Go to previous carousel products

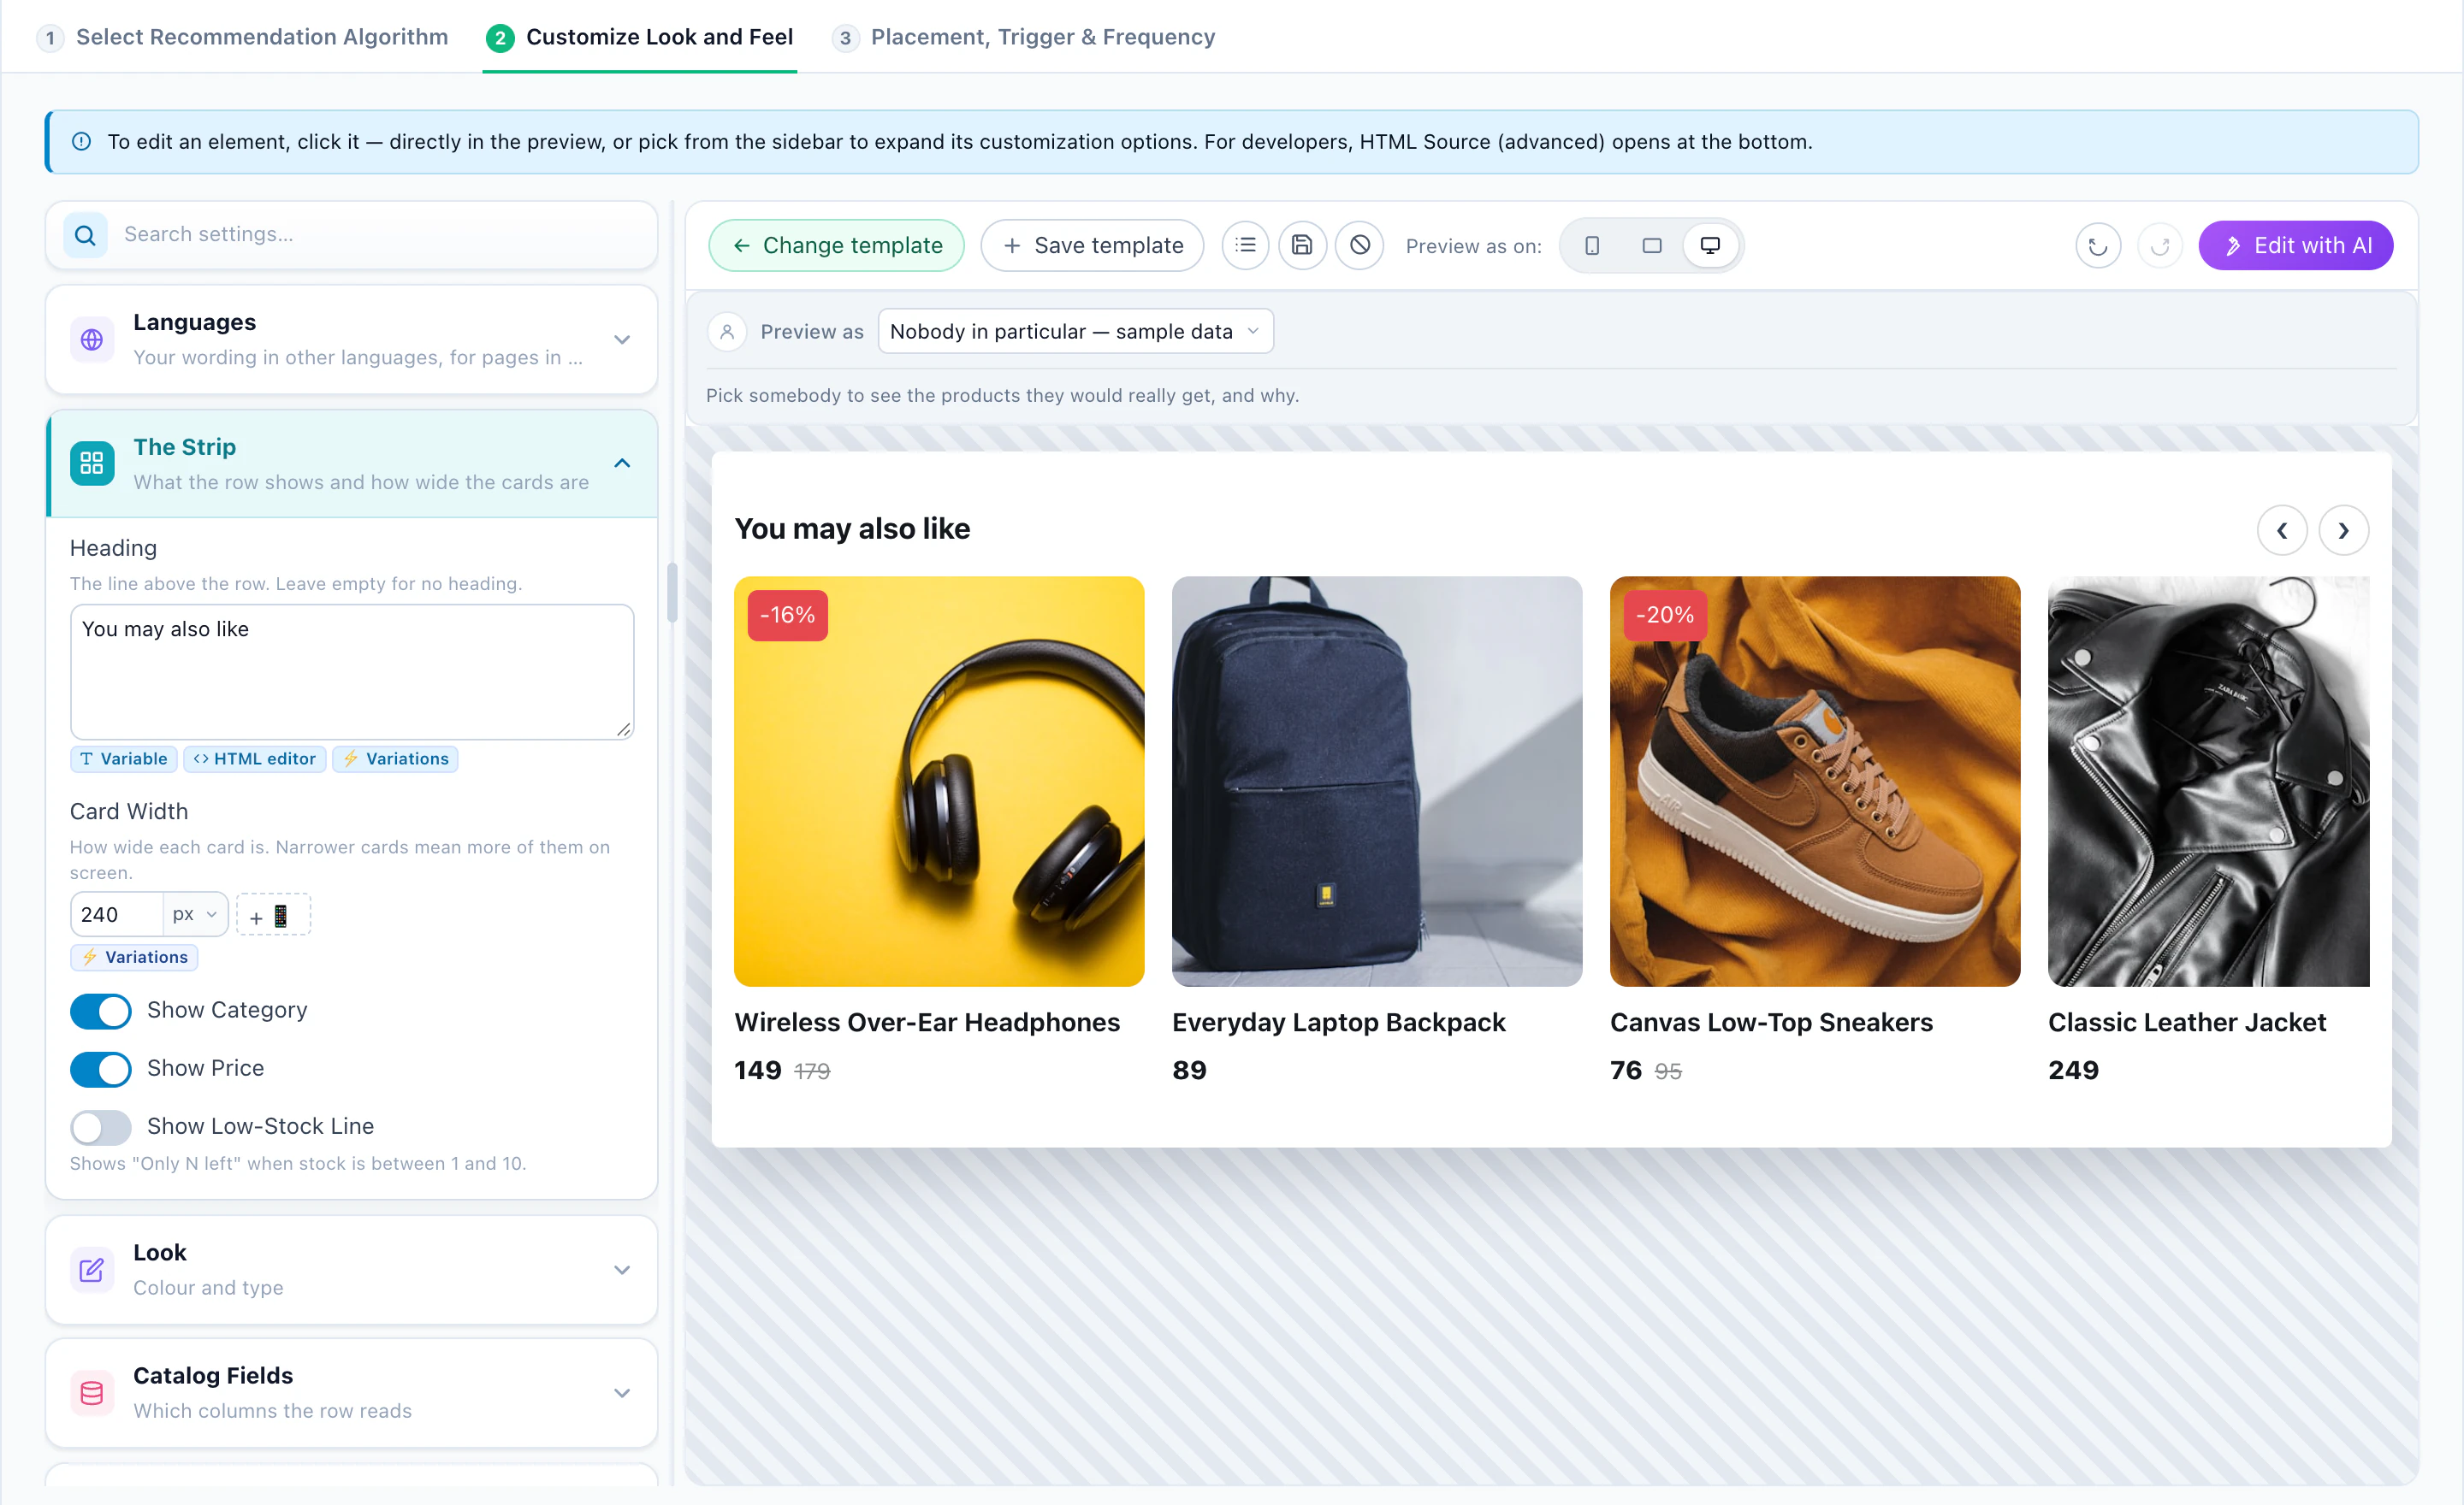[x=2282, y=531]
